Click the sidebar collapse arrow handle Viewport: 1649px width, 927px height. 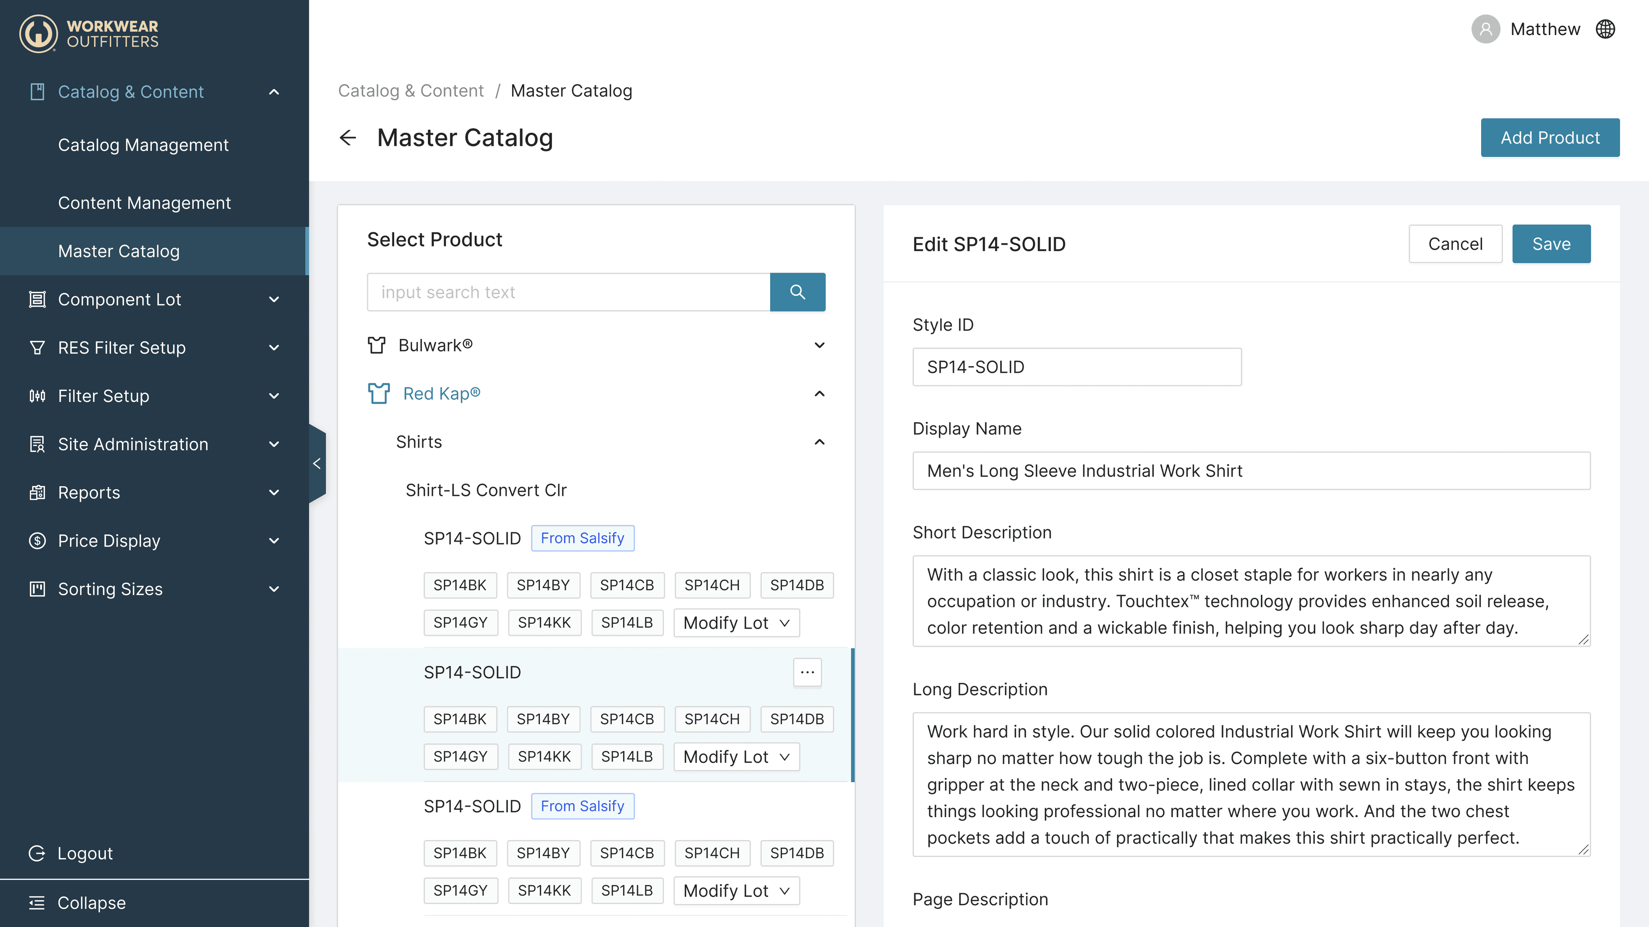pyautogui.click(x=317, y=463)
